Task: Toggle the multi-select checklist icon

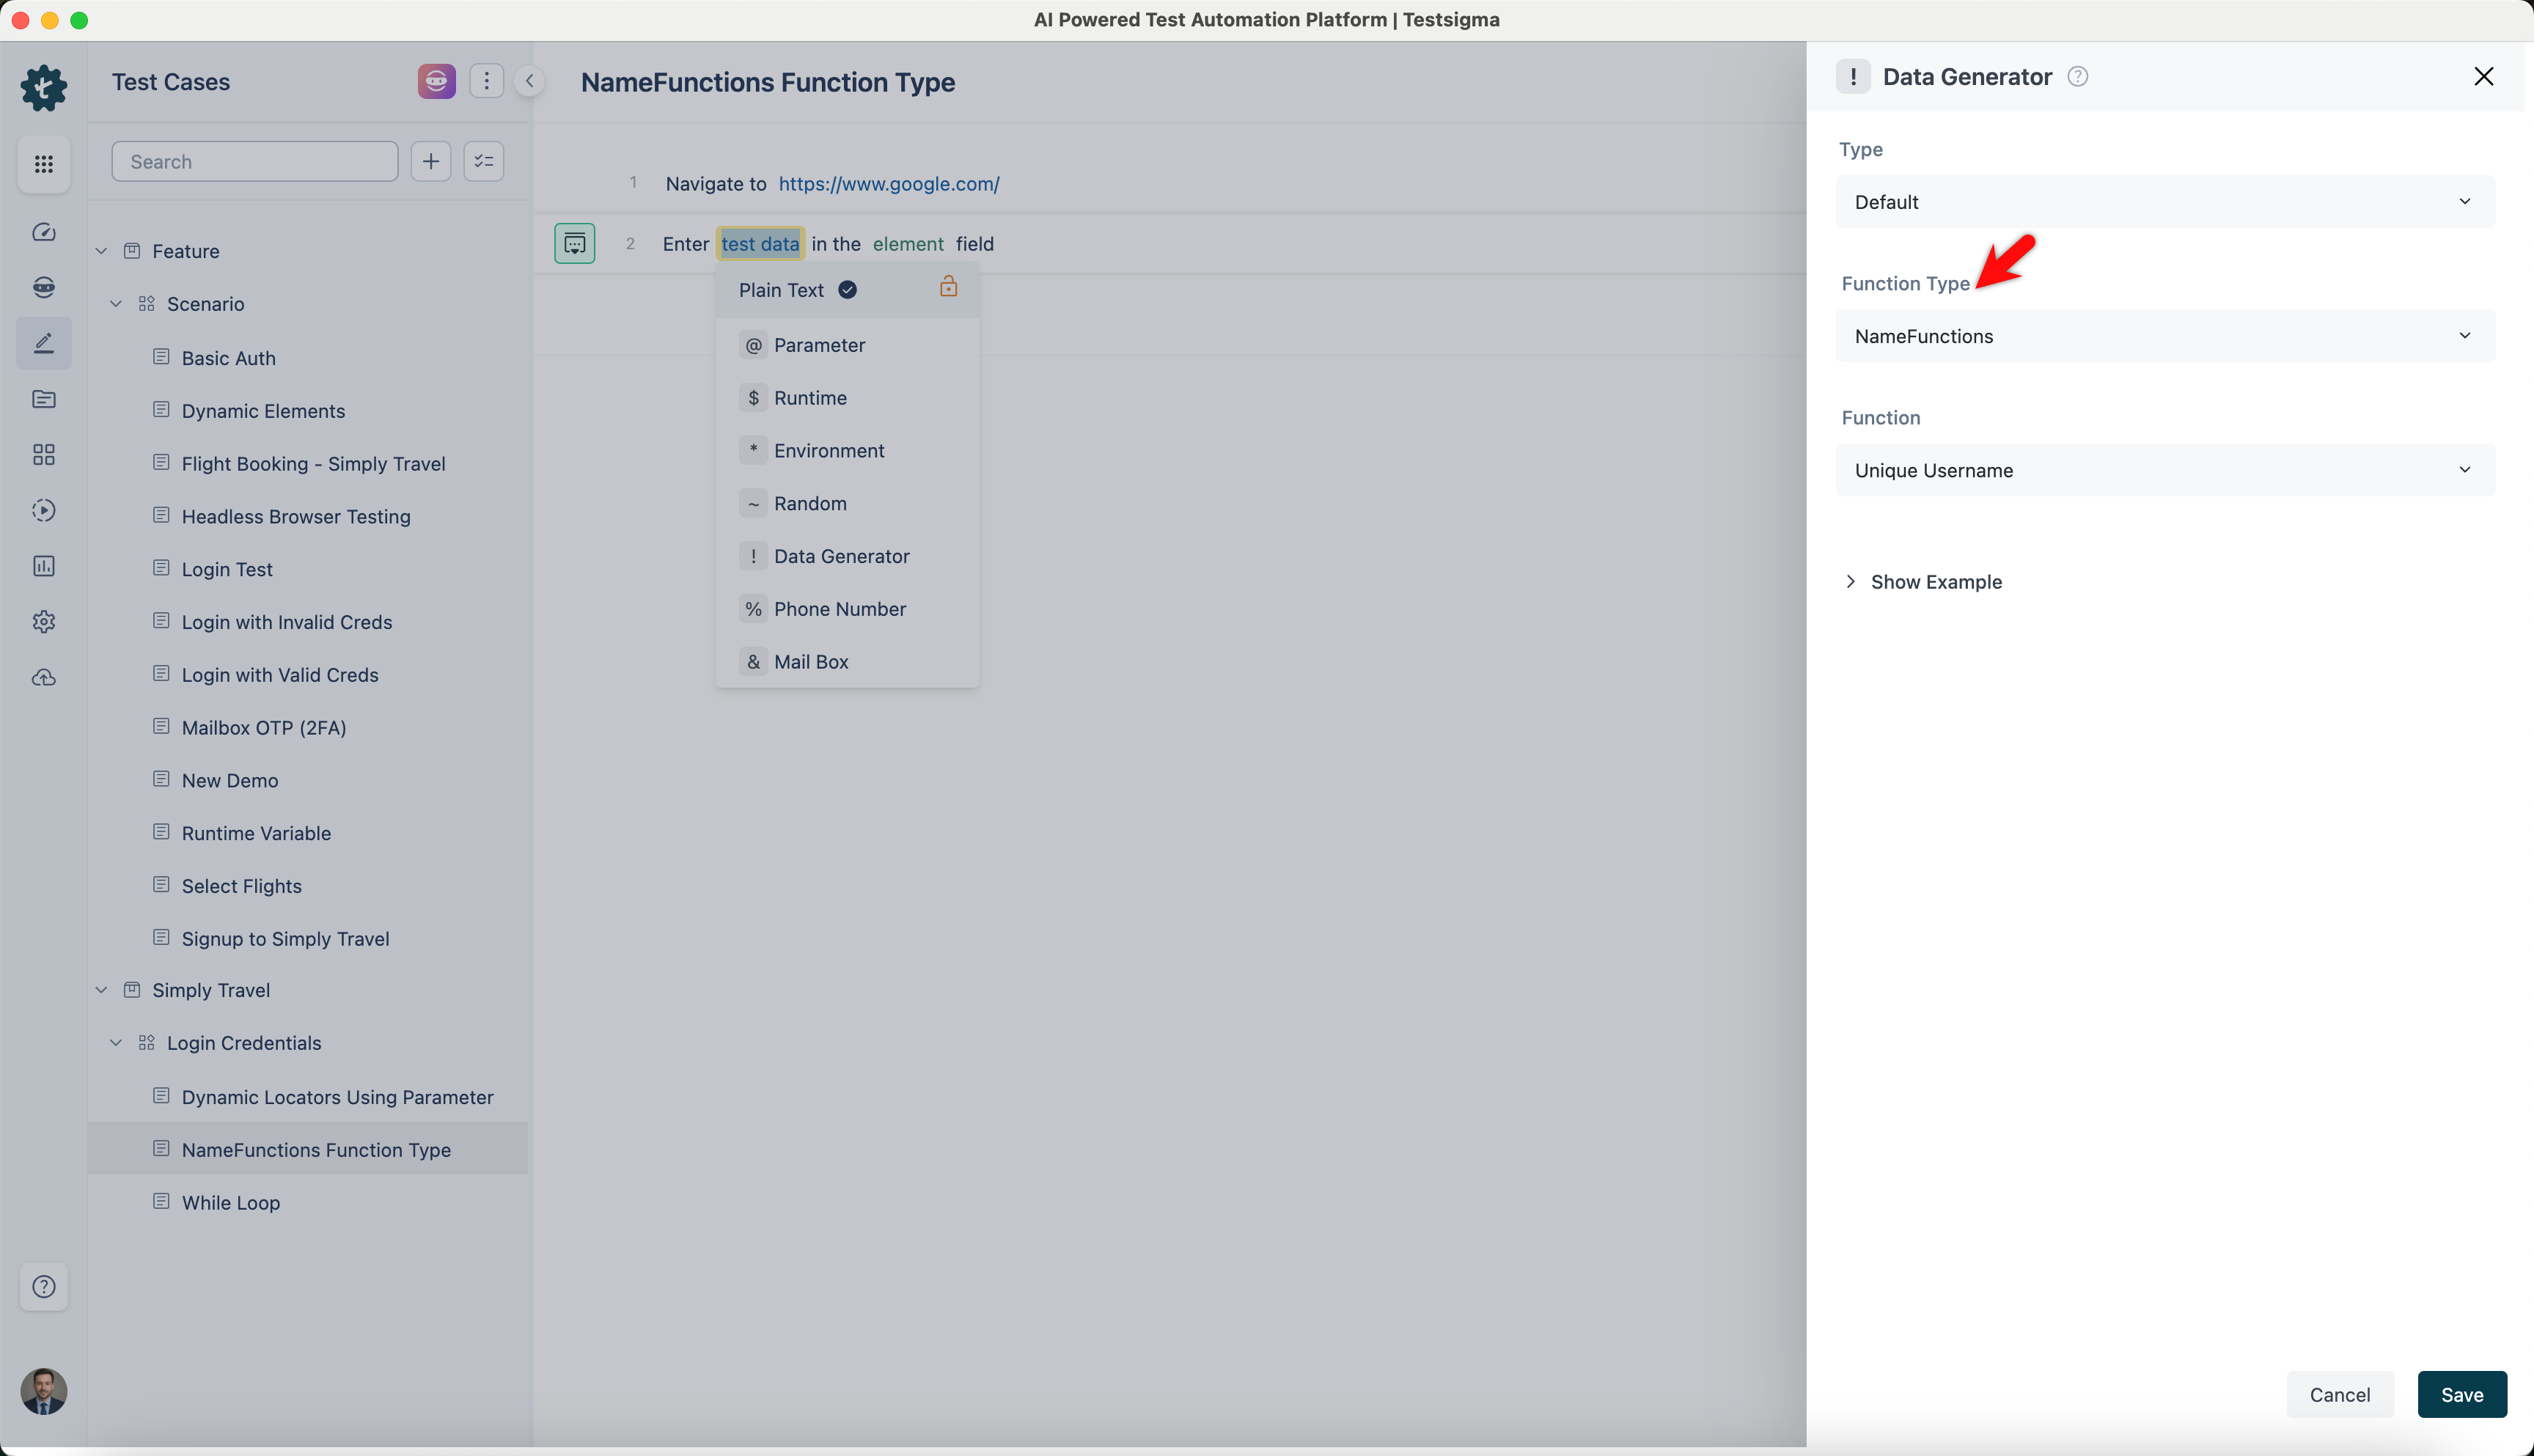Action: point(484,161)
